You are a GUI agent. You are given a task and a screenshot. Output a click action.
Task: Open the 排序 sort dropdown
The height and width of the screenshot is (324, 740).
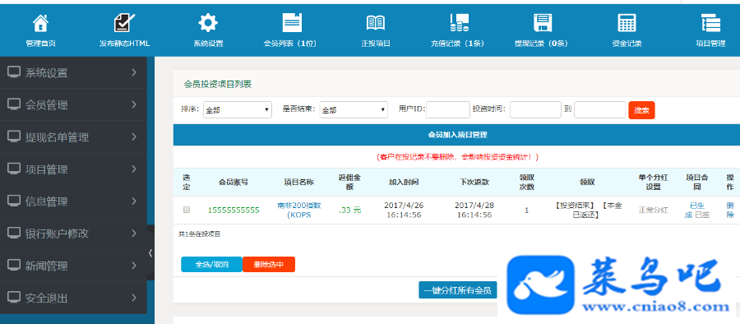point(238,109)
